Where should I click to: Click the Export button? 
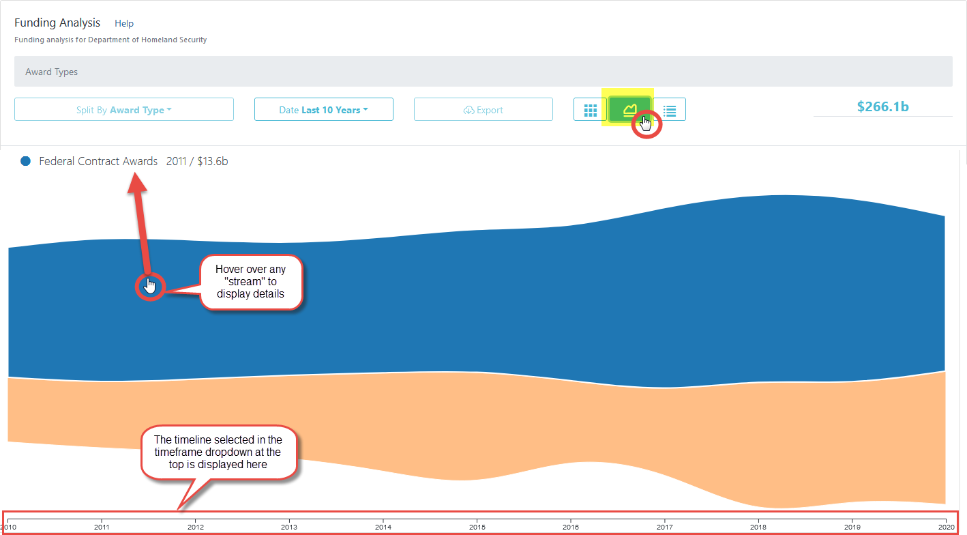click(484, 109)
